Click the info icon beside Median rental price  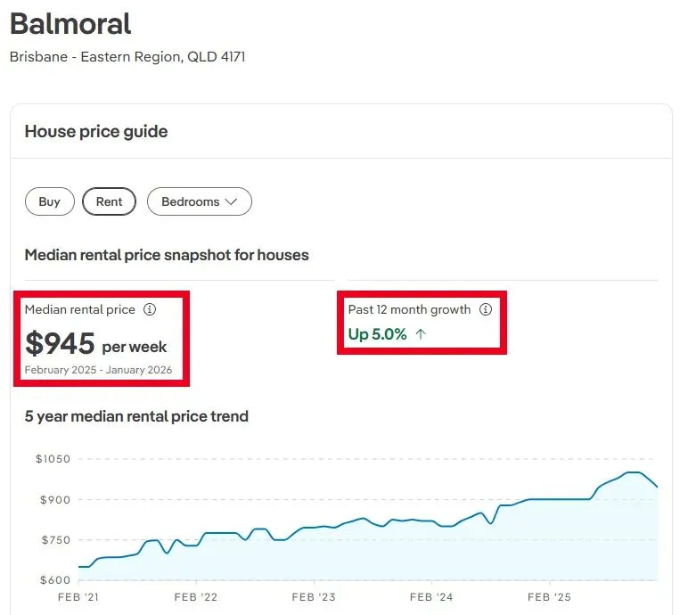point(150,310)
